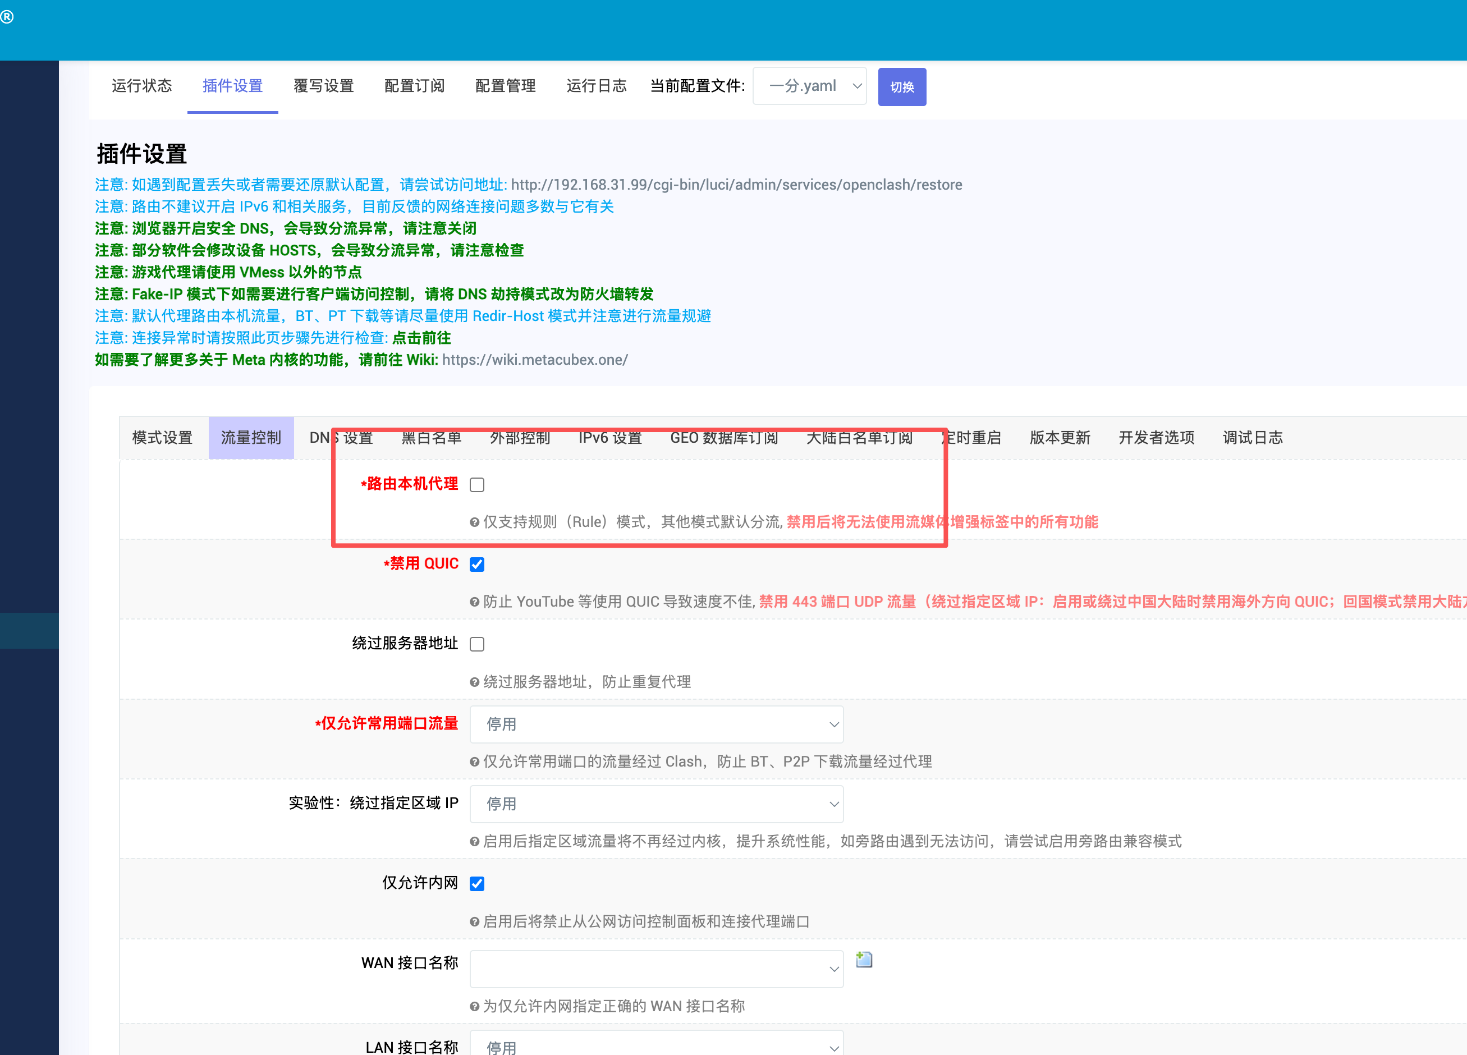Select the 插件设置 tab

pos(233,86)
